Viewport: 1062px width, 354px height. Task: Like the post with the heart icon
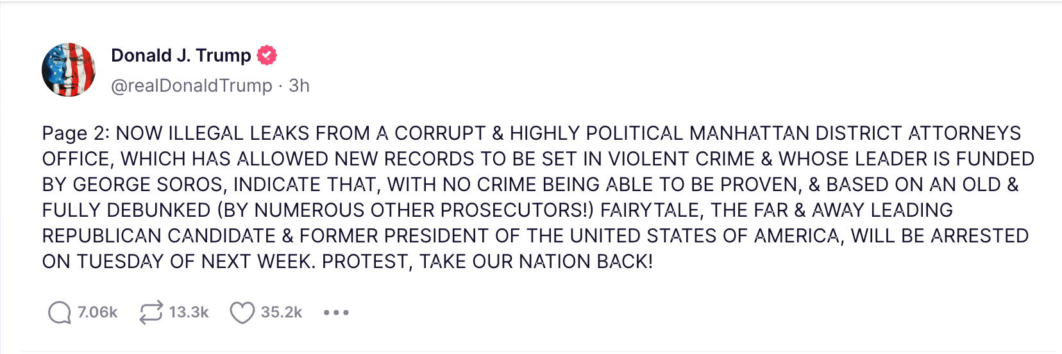[242, 313]
